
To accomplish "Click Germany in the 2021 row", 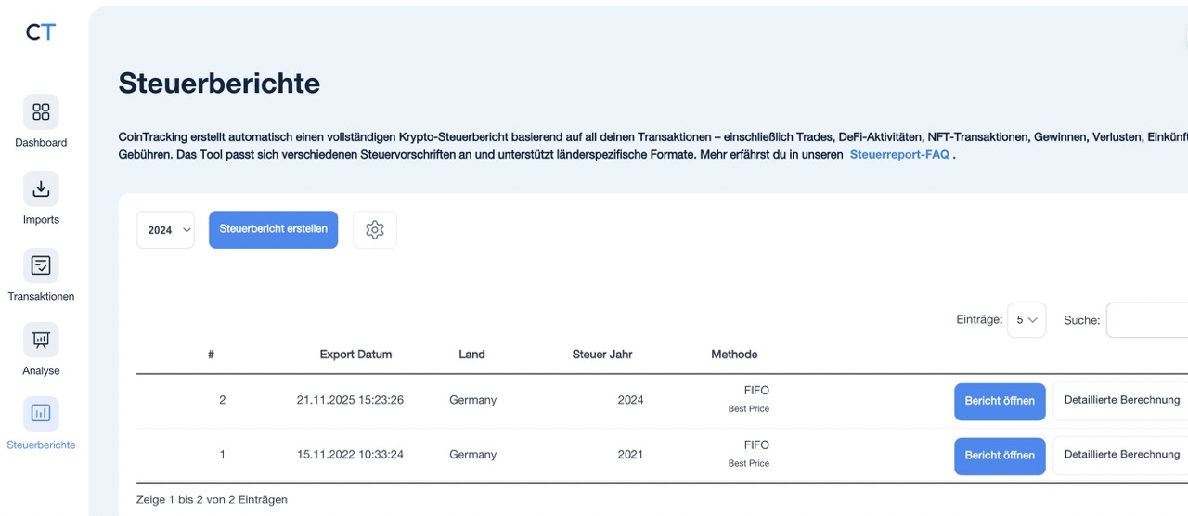I will pyautogui.click(x=472, y=455).
